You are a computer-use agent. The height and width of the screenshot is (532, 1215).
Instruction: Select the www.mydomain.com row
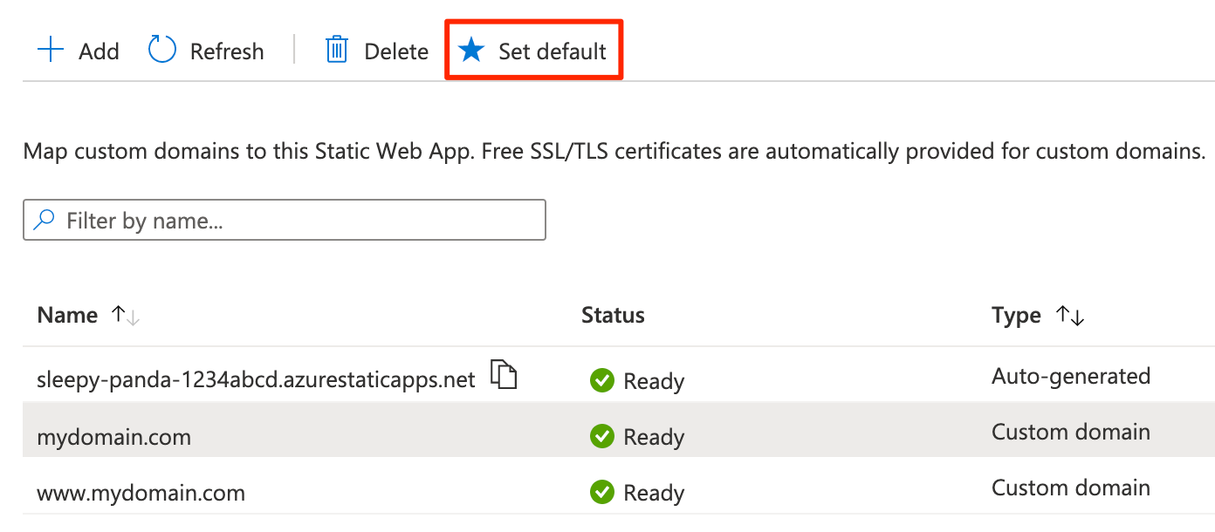262,492
